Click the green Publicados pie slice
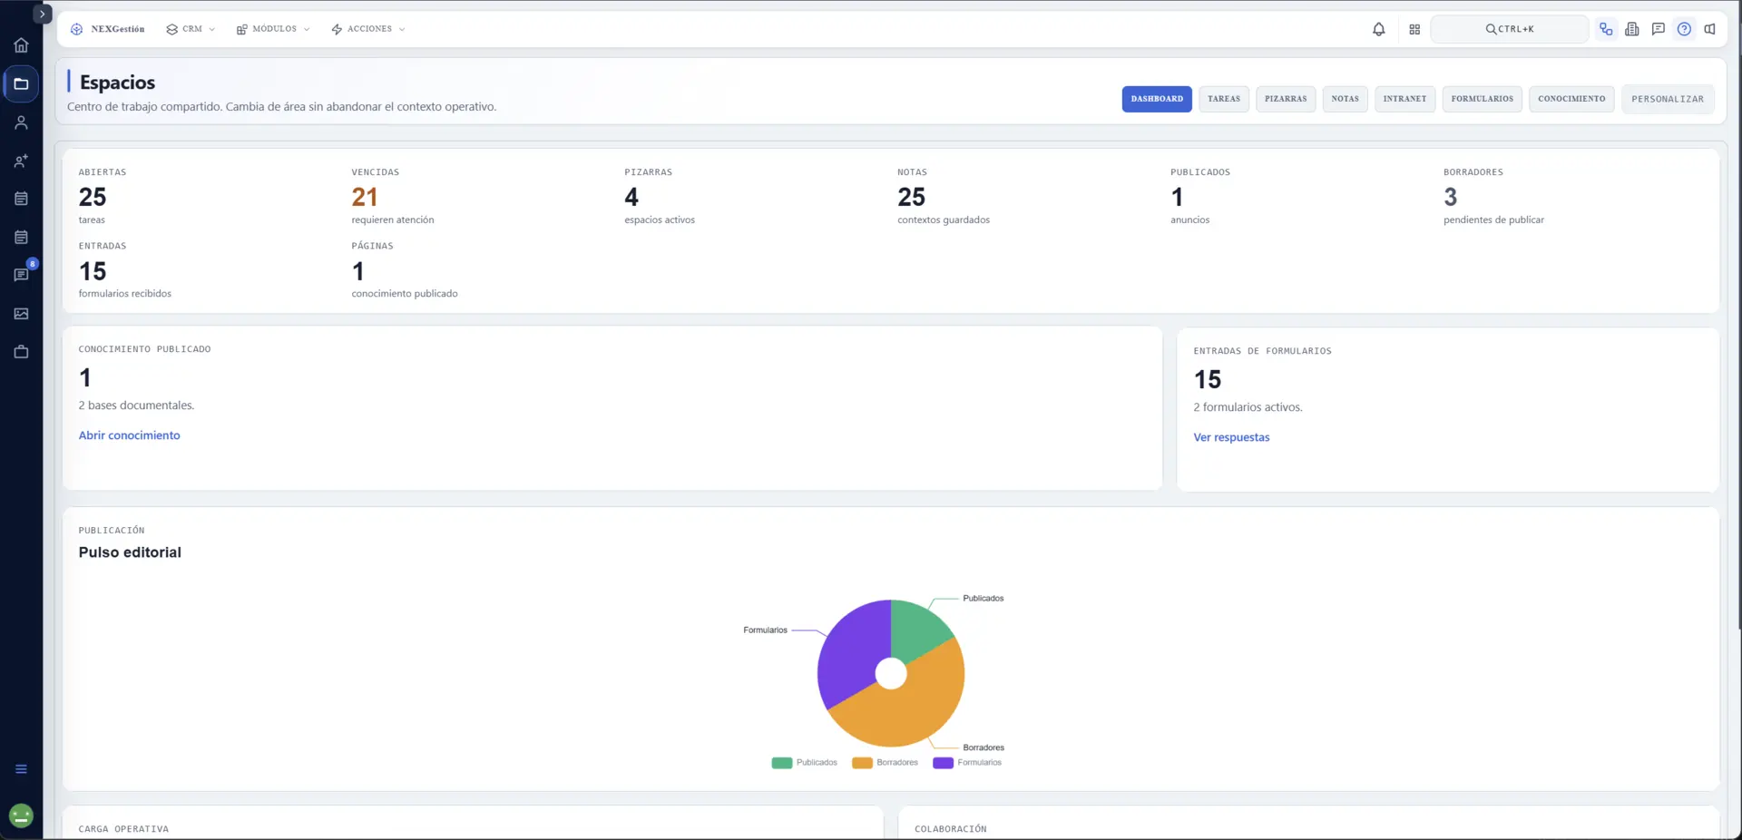Viewport: 1742px width, 840px height. tap(916, 630)
